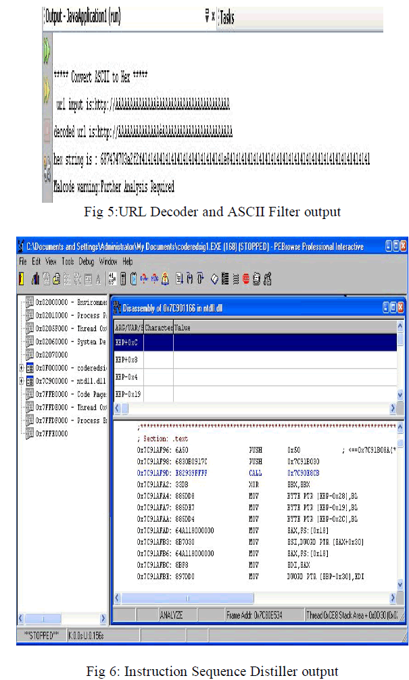Click the yellow leftmost icon in PEBrowse toolbar
This screenshot has width=409, height=680.
[22, 276]
